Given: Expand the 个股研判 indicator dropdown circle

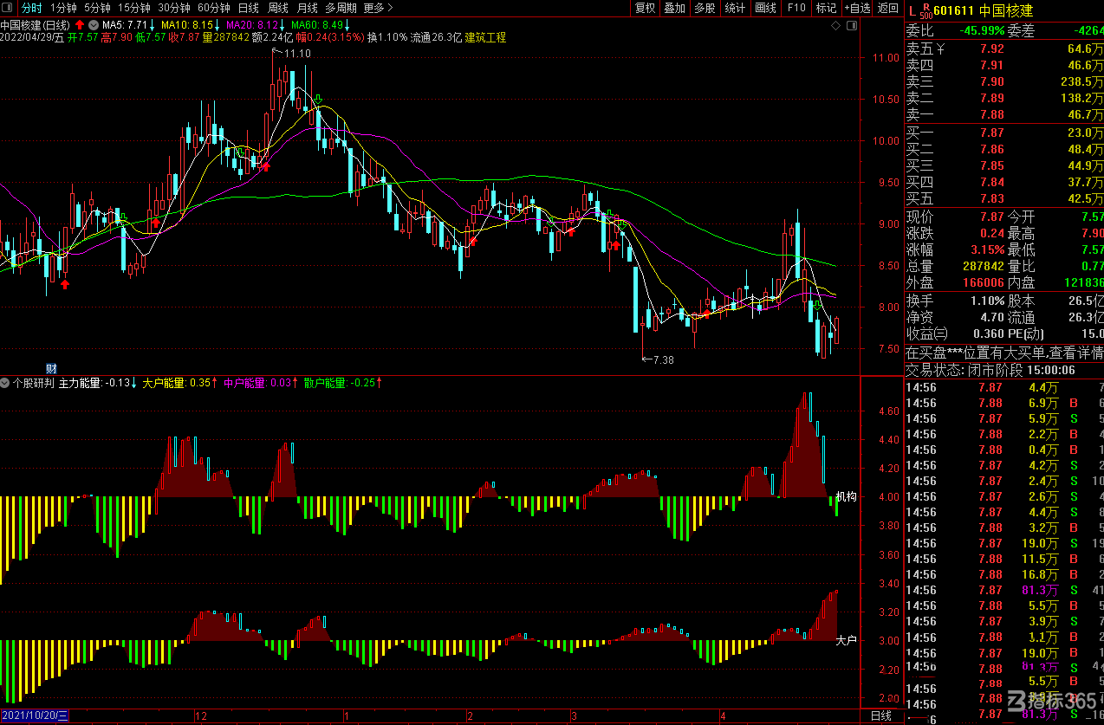Looking at the screenshot, I should pos(5,382).
